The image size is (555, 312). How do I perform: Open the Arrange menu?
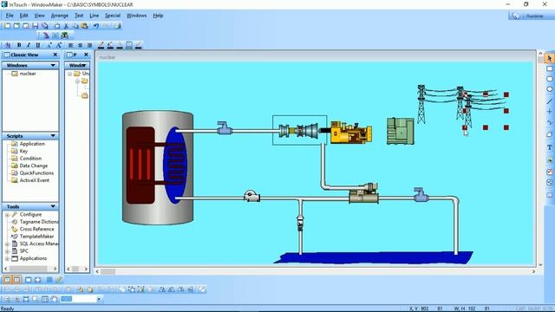[60, 16]
